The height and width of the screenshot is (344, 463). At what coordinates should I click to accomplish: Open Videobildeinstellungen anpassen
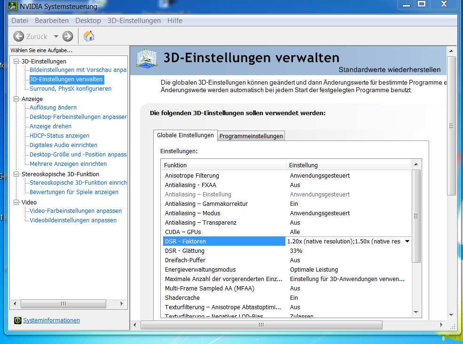click(73, 220)
